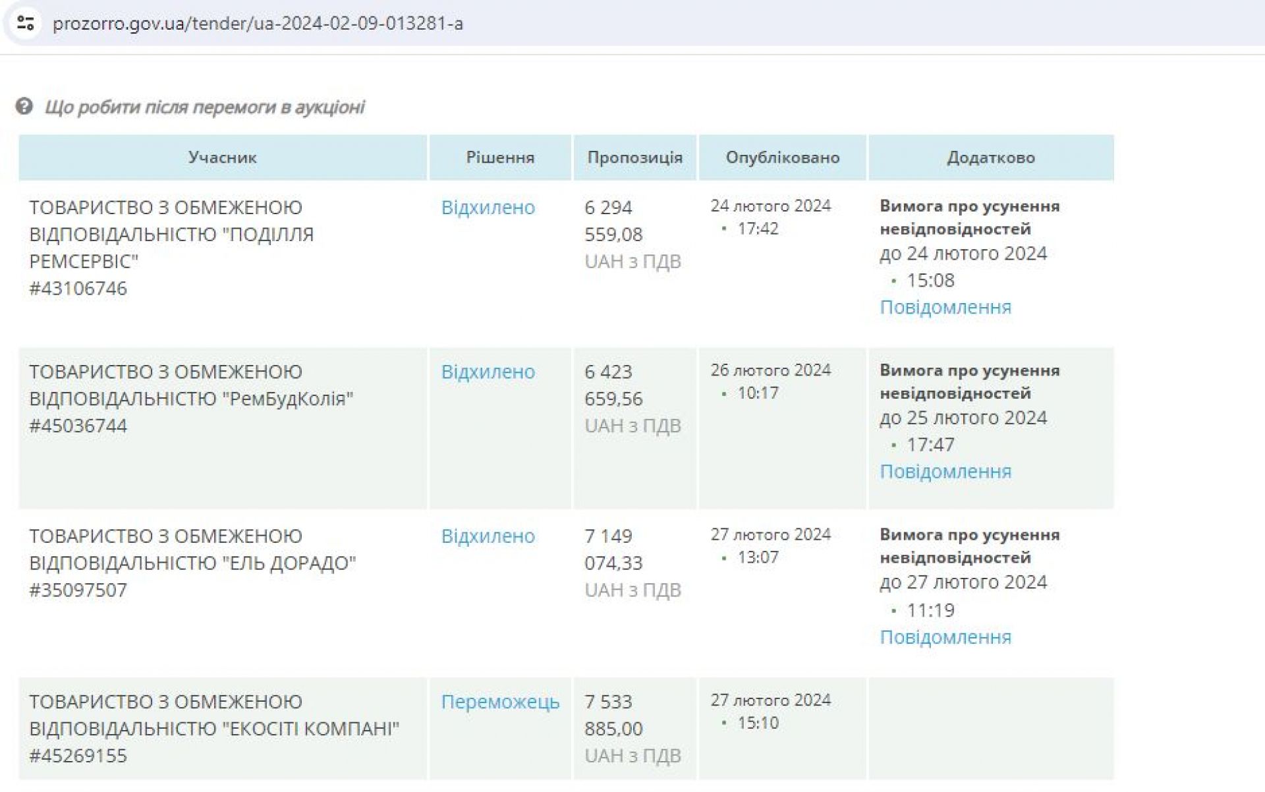Click the 'Учасник' column header
The width and height of the screenshot is (1265, 792).
pyautogui.click(x=222, y=157)
